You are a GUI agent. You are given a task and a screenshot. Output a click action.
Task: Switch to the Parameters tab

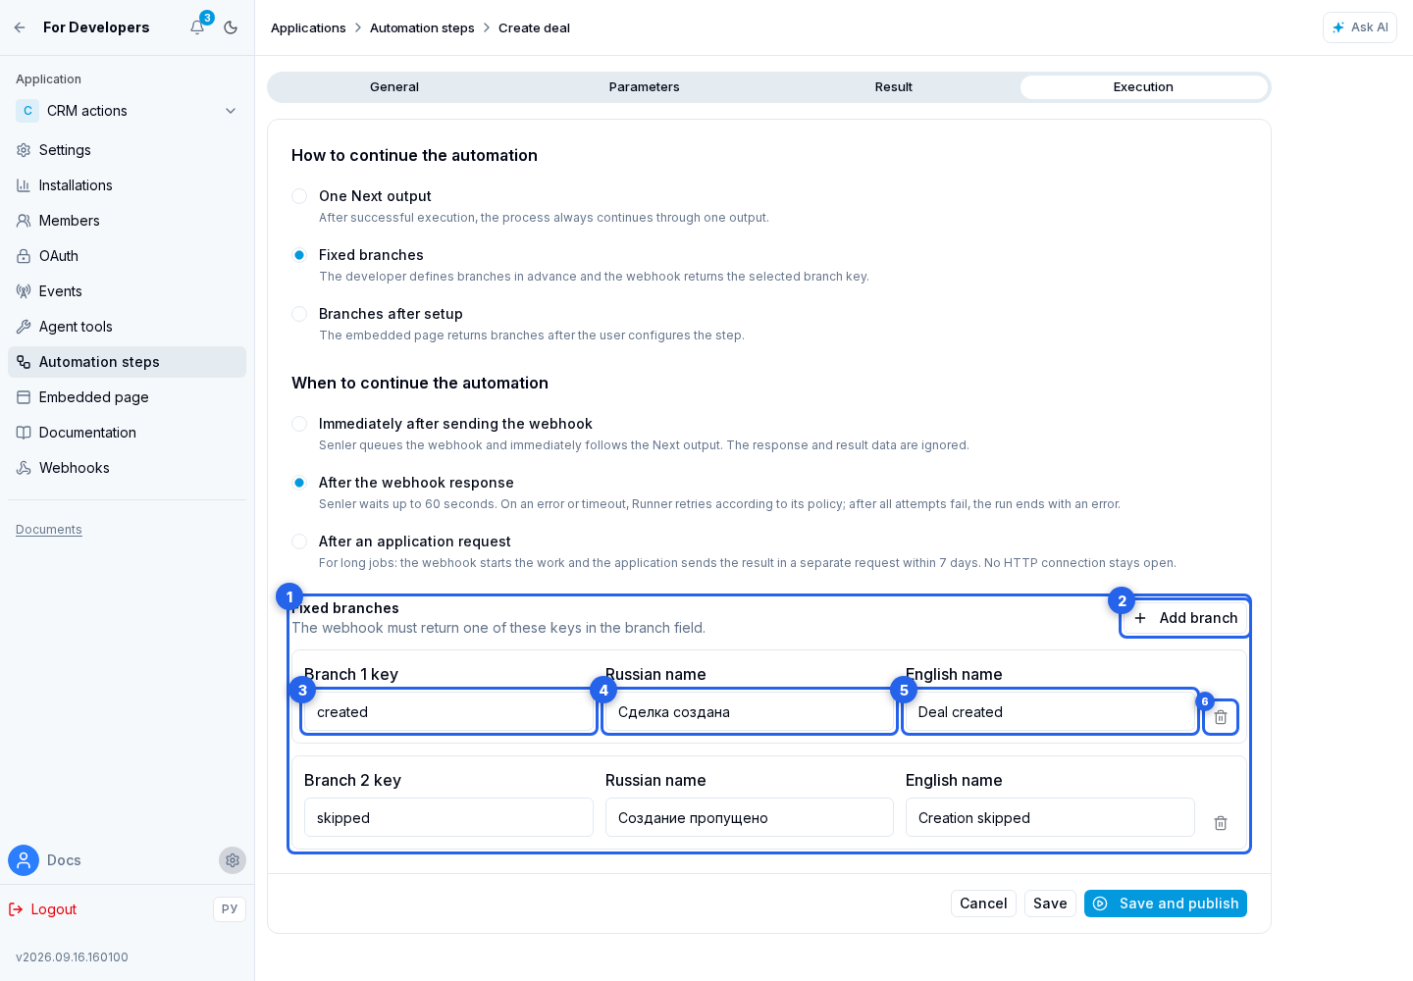644,87
